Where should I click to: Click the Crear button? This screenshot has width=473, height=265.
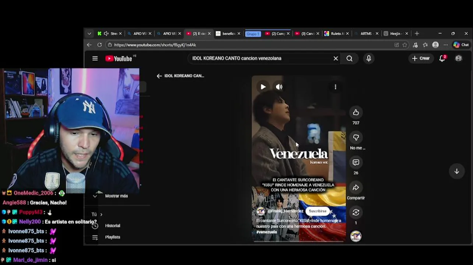click(421, 59)
